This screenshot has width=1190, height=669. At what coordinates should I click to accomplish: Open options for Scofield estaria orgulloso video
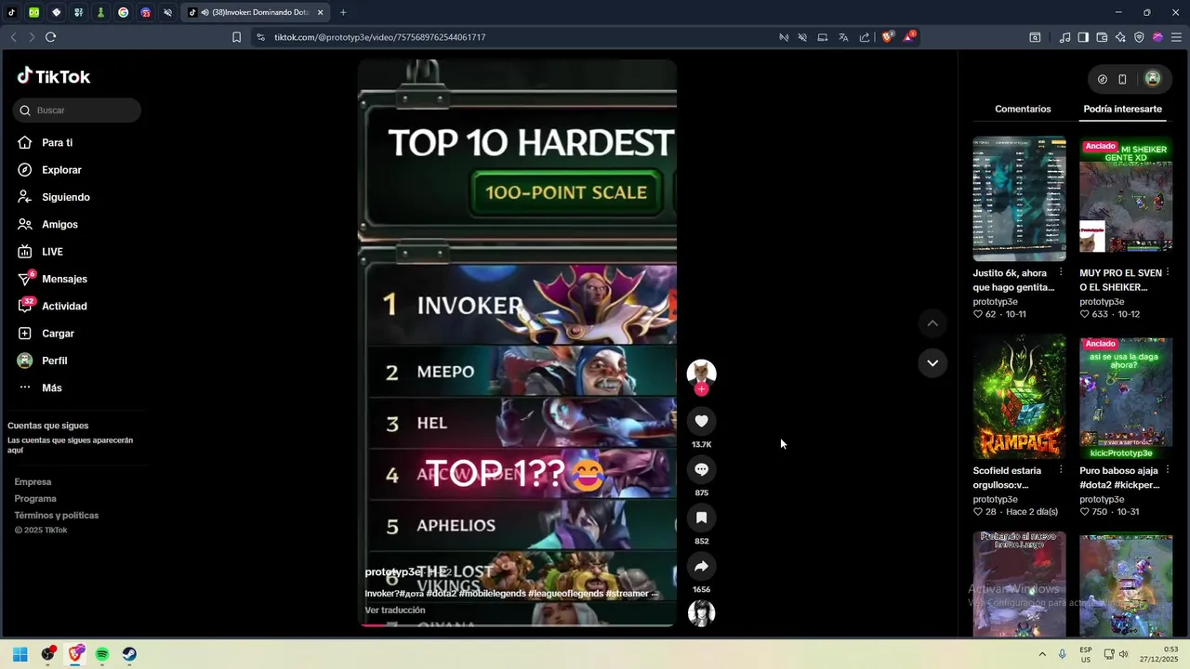pos(1061,470)
